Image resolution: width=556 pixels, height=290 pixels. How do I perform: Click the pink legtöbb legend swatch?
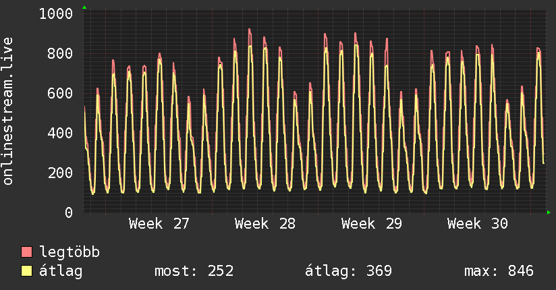coord(26,252)
